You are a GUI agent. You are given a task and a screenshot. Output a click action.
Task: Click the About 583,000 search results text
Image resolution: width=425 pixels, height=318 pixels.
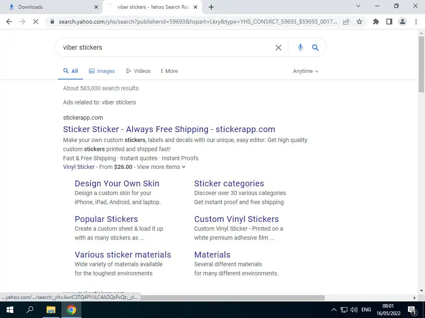coord(101,88)
